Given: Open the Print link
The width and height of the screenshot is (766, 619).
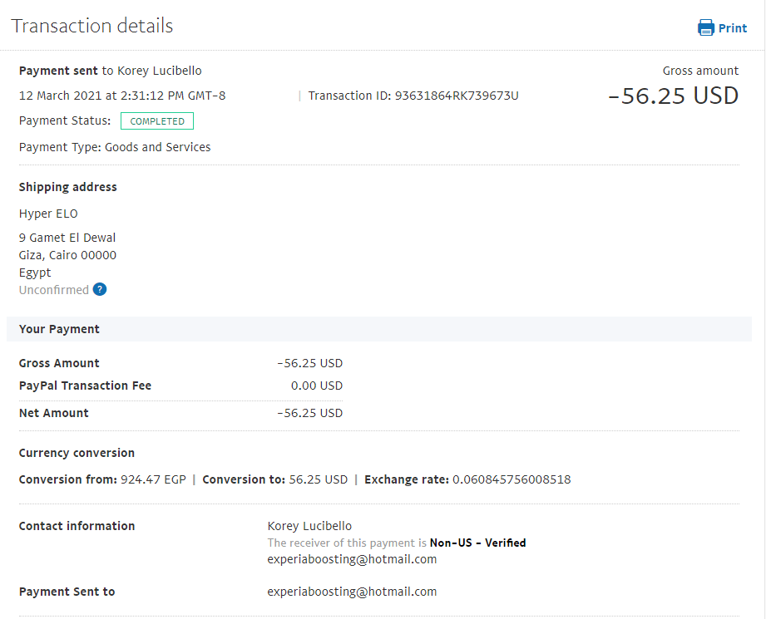Looking at the screenshot, I should click(732, 28).
